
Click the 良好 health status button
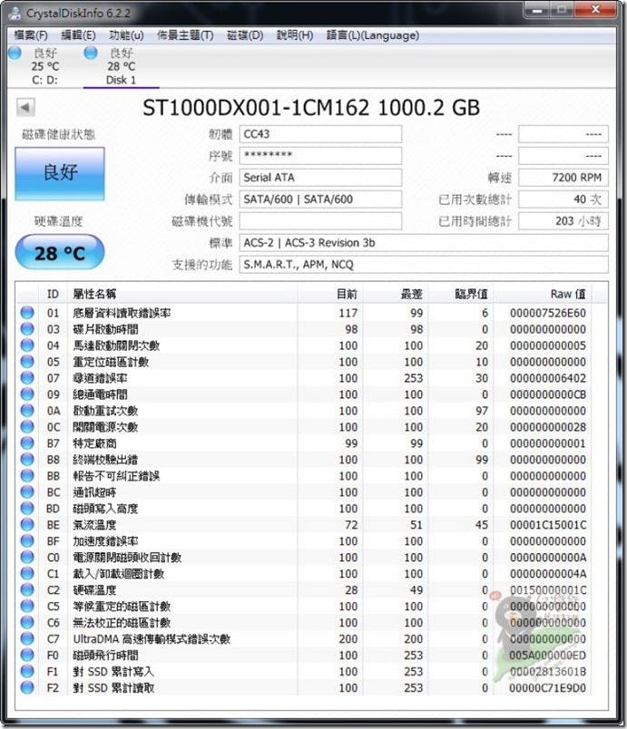(x=60, y=174)
